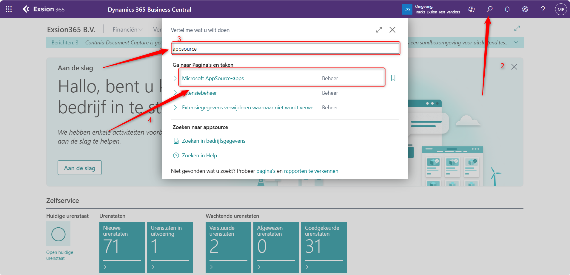Viewport: 570px width, 275px height.
Task: Open huidige urenstaat link
Action: (x=60, y=255)
